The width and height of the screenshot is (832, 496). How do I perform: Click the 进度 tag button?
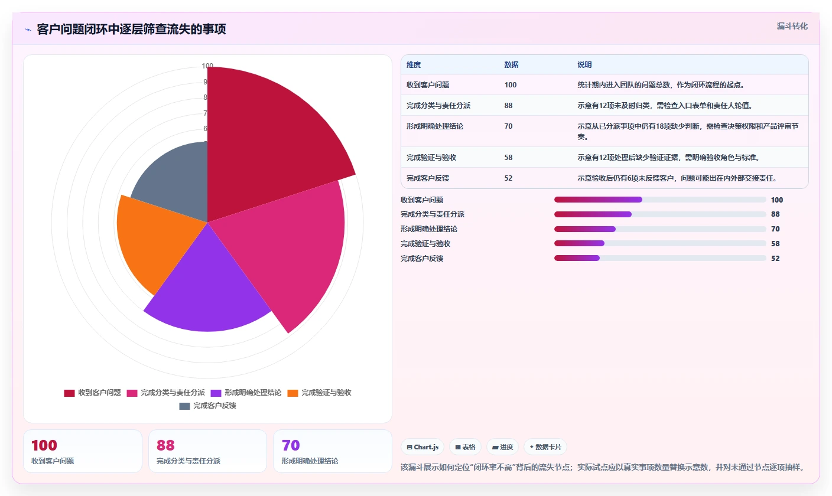(502, 447)
